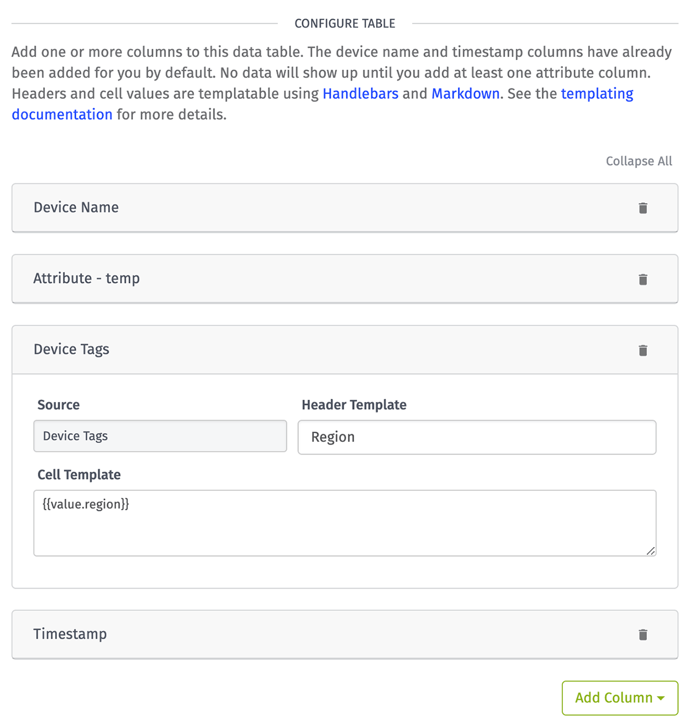Remove the Attribute - temp column with trash icon
The height and width of the screenshot is (726, 690).
click(x=643, y=280)
